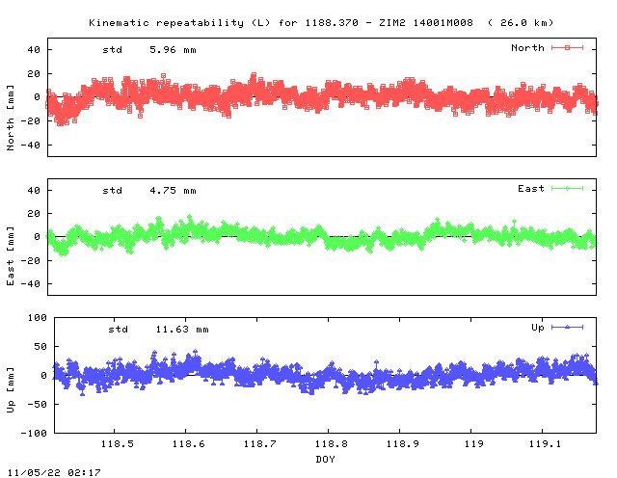
Task: Click the East legend label
Action: pyautogui.click(x=531, y=189)
